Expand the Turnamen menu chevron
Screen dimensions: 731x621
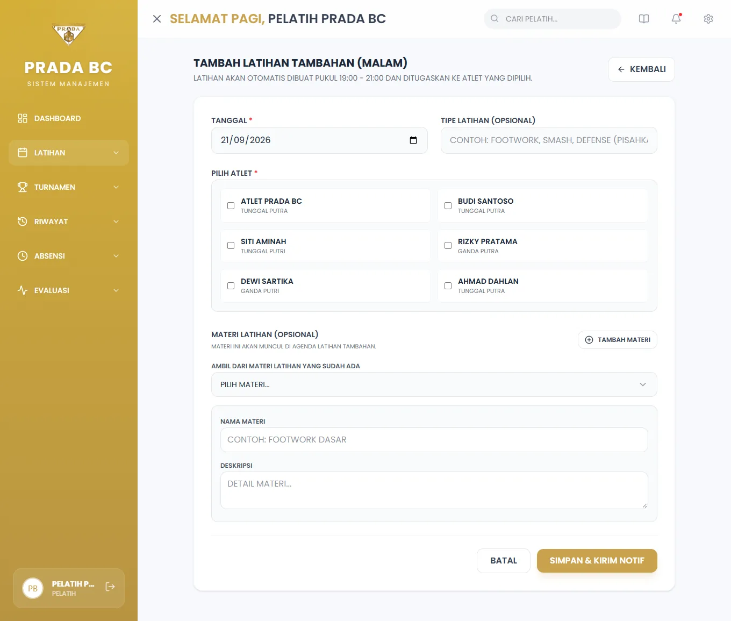[116, 187]
